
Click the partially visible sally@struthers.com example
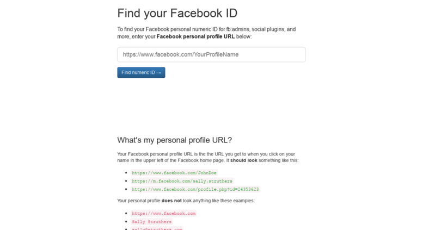pos(157,228)
